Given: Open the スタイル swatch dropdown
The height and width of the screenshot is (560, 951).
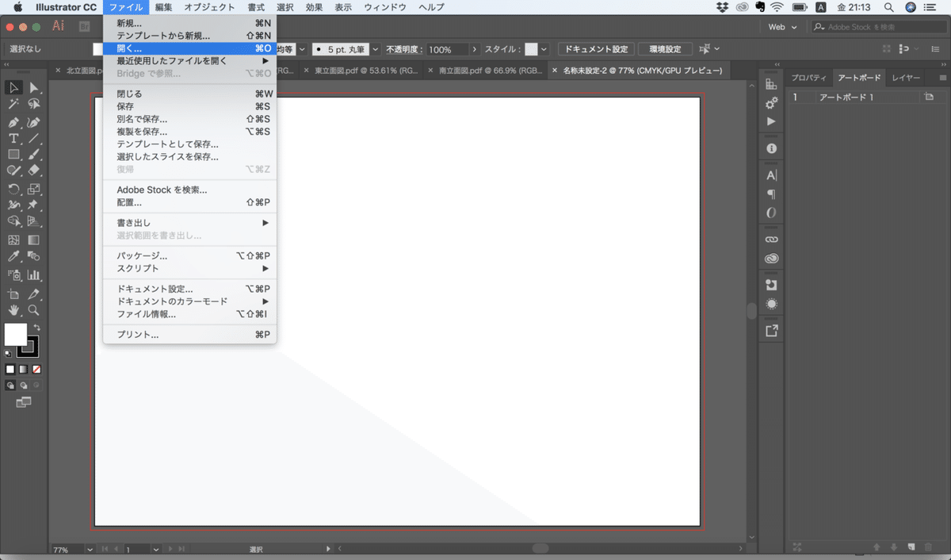Looking at the screenshot, I should tap(544, 49).
